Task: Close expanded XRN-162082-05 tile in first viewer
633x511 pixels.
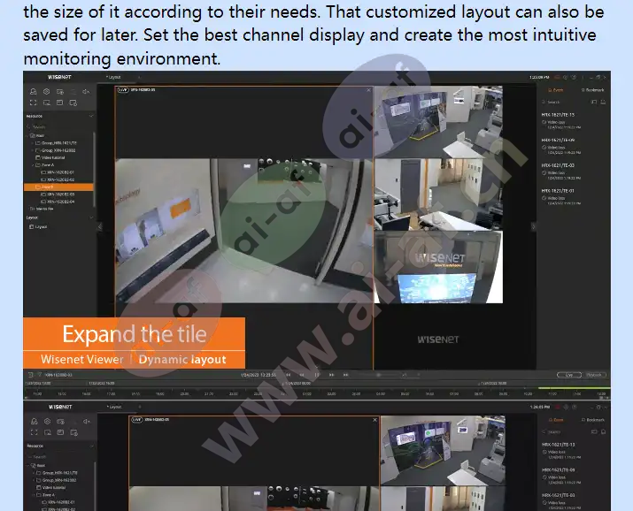Action: point(368,90)
